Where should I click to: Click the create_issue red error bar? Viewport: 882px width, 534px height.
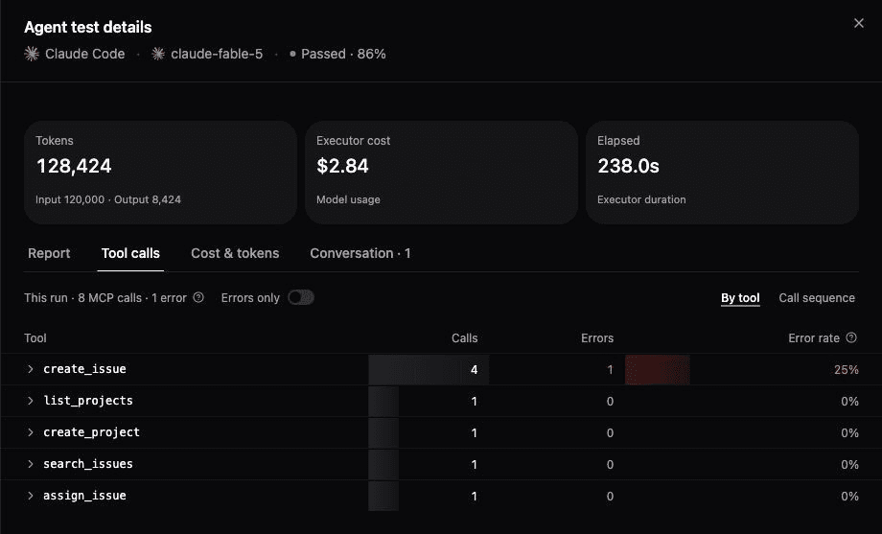tap(657, 370)
